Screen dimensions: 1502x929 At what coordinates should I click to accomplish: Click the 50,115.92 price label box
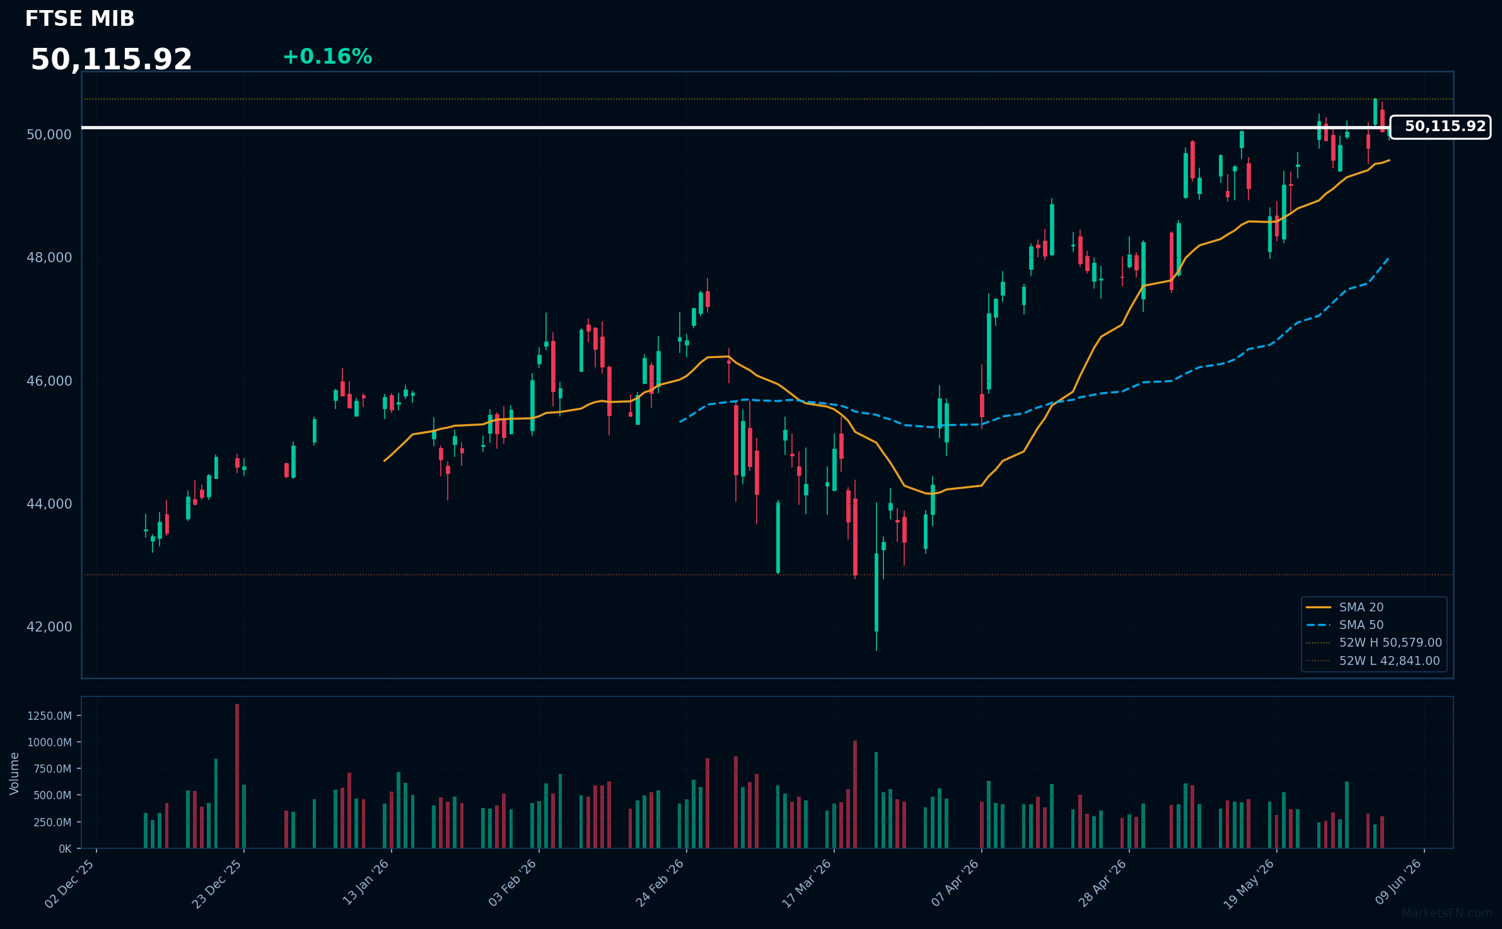(x=1440, y=127)
